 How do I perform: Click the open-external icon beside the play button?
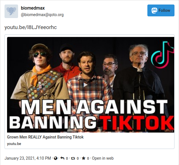click(95, 85)
